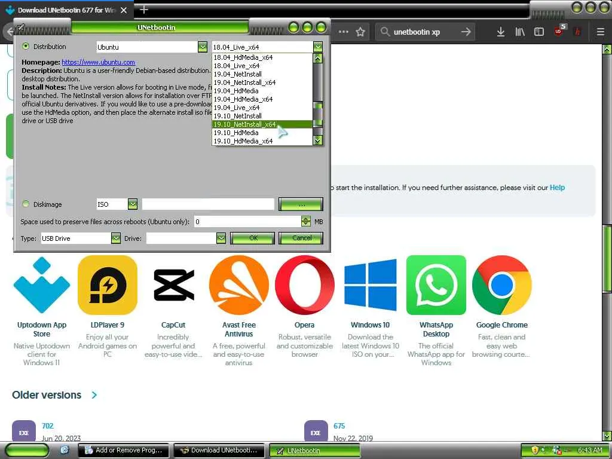Switch to Download UNetbootin taskbar item
The image size is (612, 459).
pyautogui.click(x=219, y=451)
